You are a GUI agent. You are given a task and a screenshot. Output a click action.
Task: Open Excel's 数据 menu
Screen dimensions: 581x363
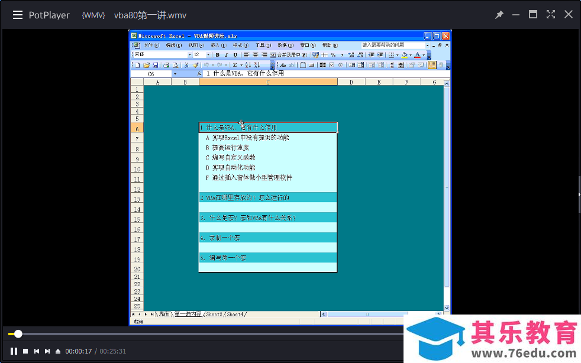coord(286,45)
